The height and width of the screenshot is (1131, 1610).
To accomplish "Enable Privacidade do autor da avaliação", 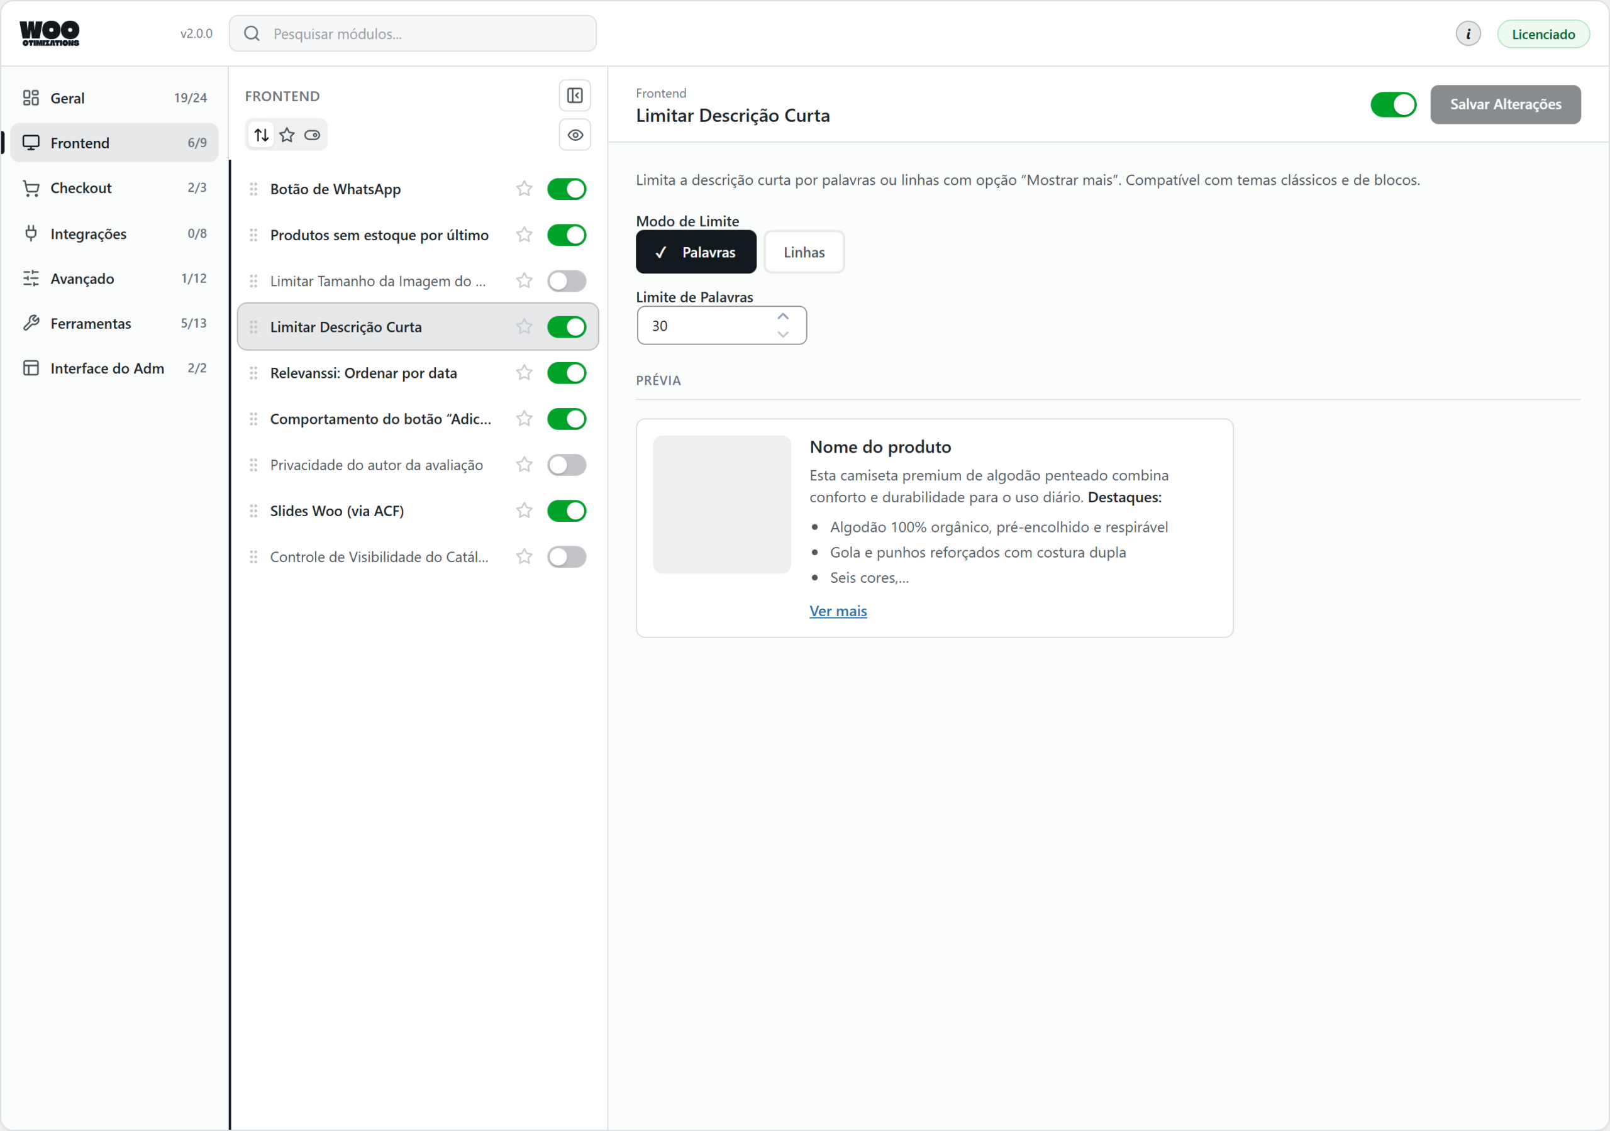I will pyautogui.click(x=567, y=465).
